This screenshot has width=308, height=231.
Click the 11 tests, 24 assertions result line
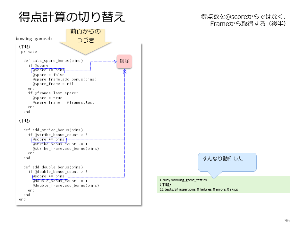tap(199, 189)
